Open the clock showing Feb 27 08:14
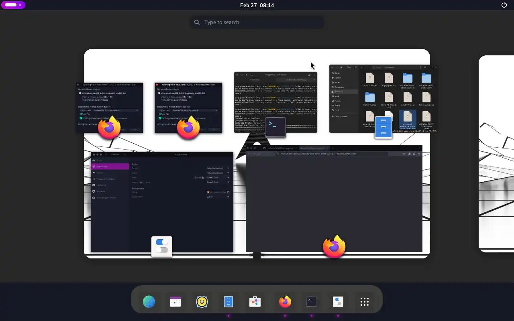Image resolution: width=514 pixels, height=321 pixels. 257,5
